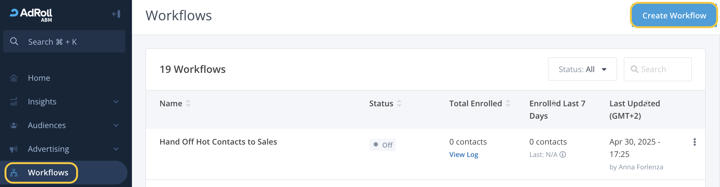Expand the Insights menu chevron

pos(116,102)
